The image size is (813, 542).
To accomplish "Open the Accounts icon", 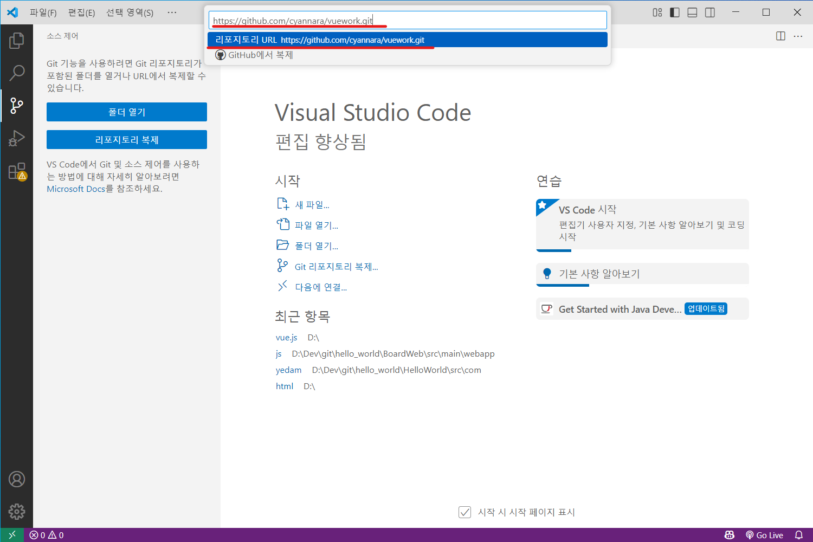I will (17, 479).
